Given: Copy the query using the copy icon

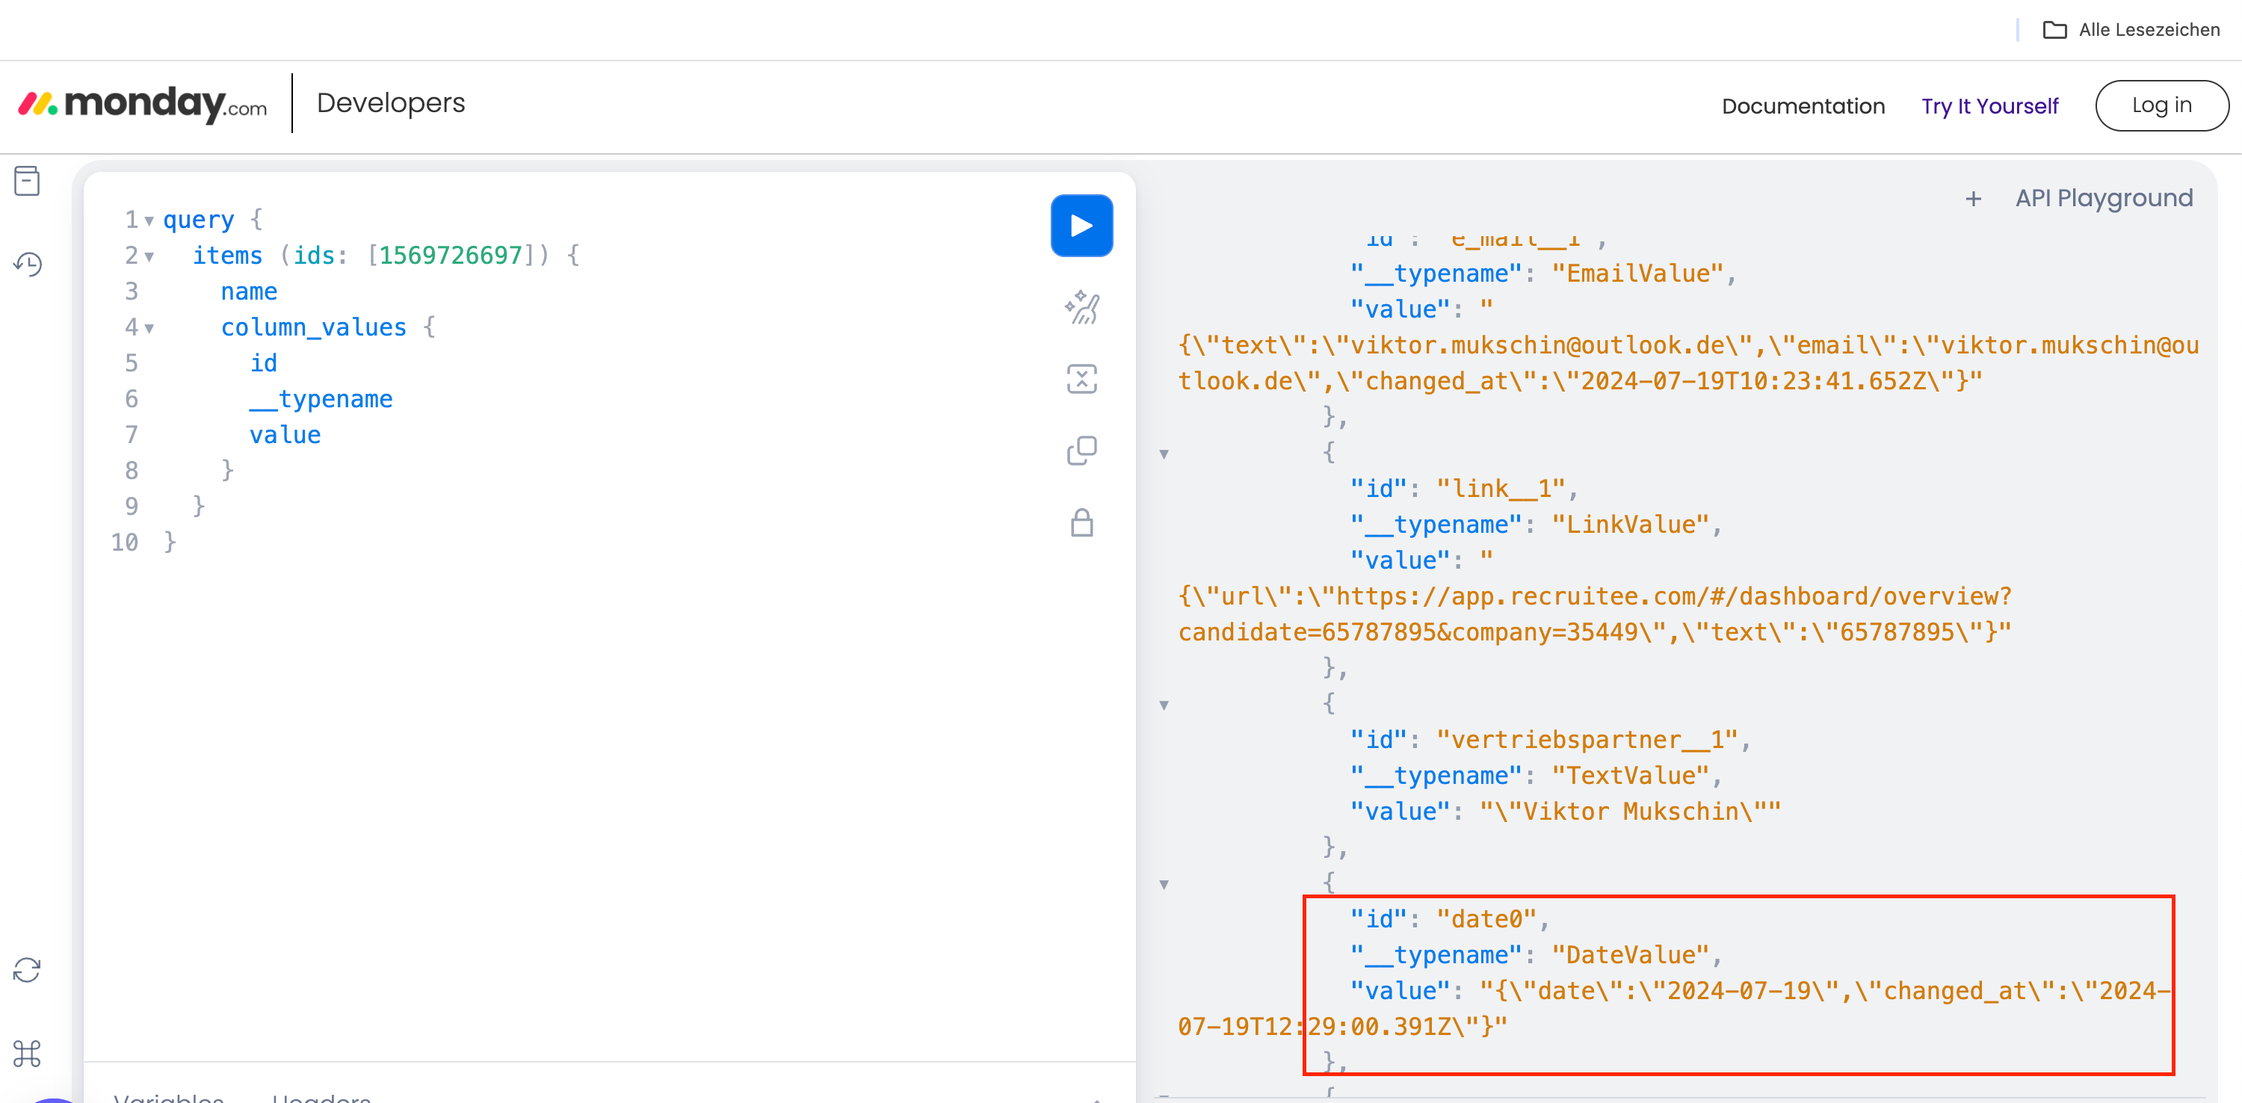Looking at the screenshot, I should [x=1081, y=451].
